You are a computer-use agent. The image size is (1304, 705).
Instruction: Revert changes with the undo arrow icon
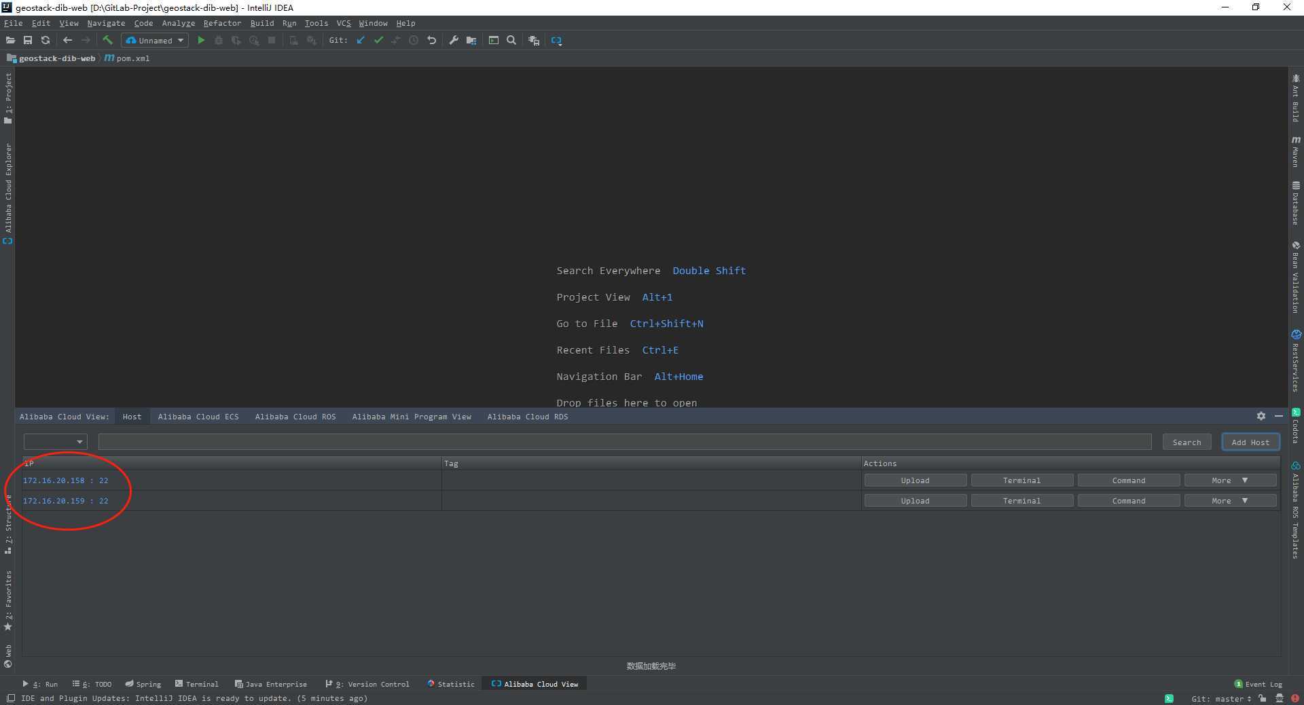click(431, 41)
